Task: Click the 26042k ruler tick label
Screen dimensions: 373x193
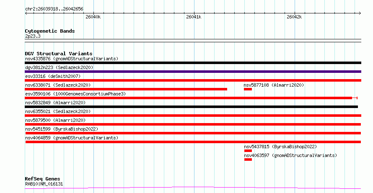Action: coord(294,17)
